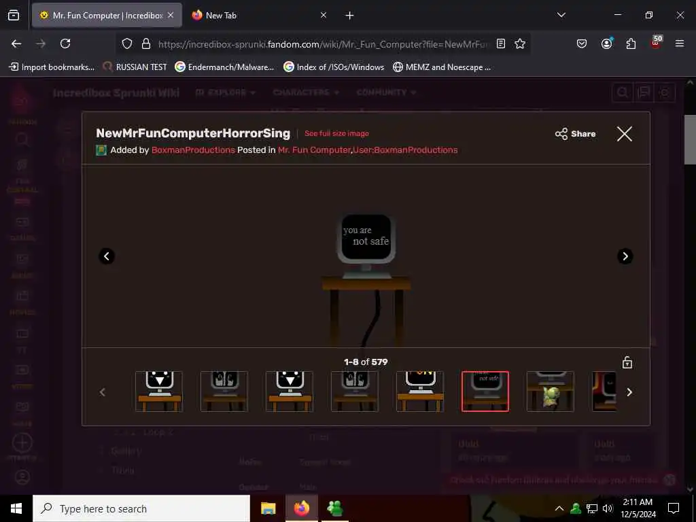Open Firefox View icon
Viewport: 696px width, 522px height.
(14, 15)
